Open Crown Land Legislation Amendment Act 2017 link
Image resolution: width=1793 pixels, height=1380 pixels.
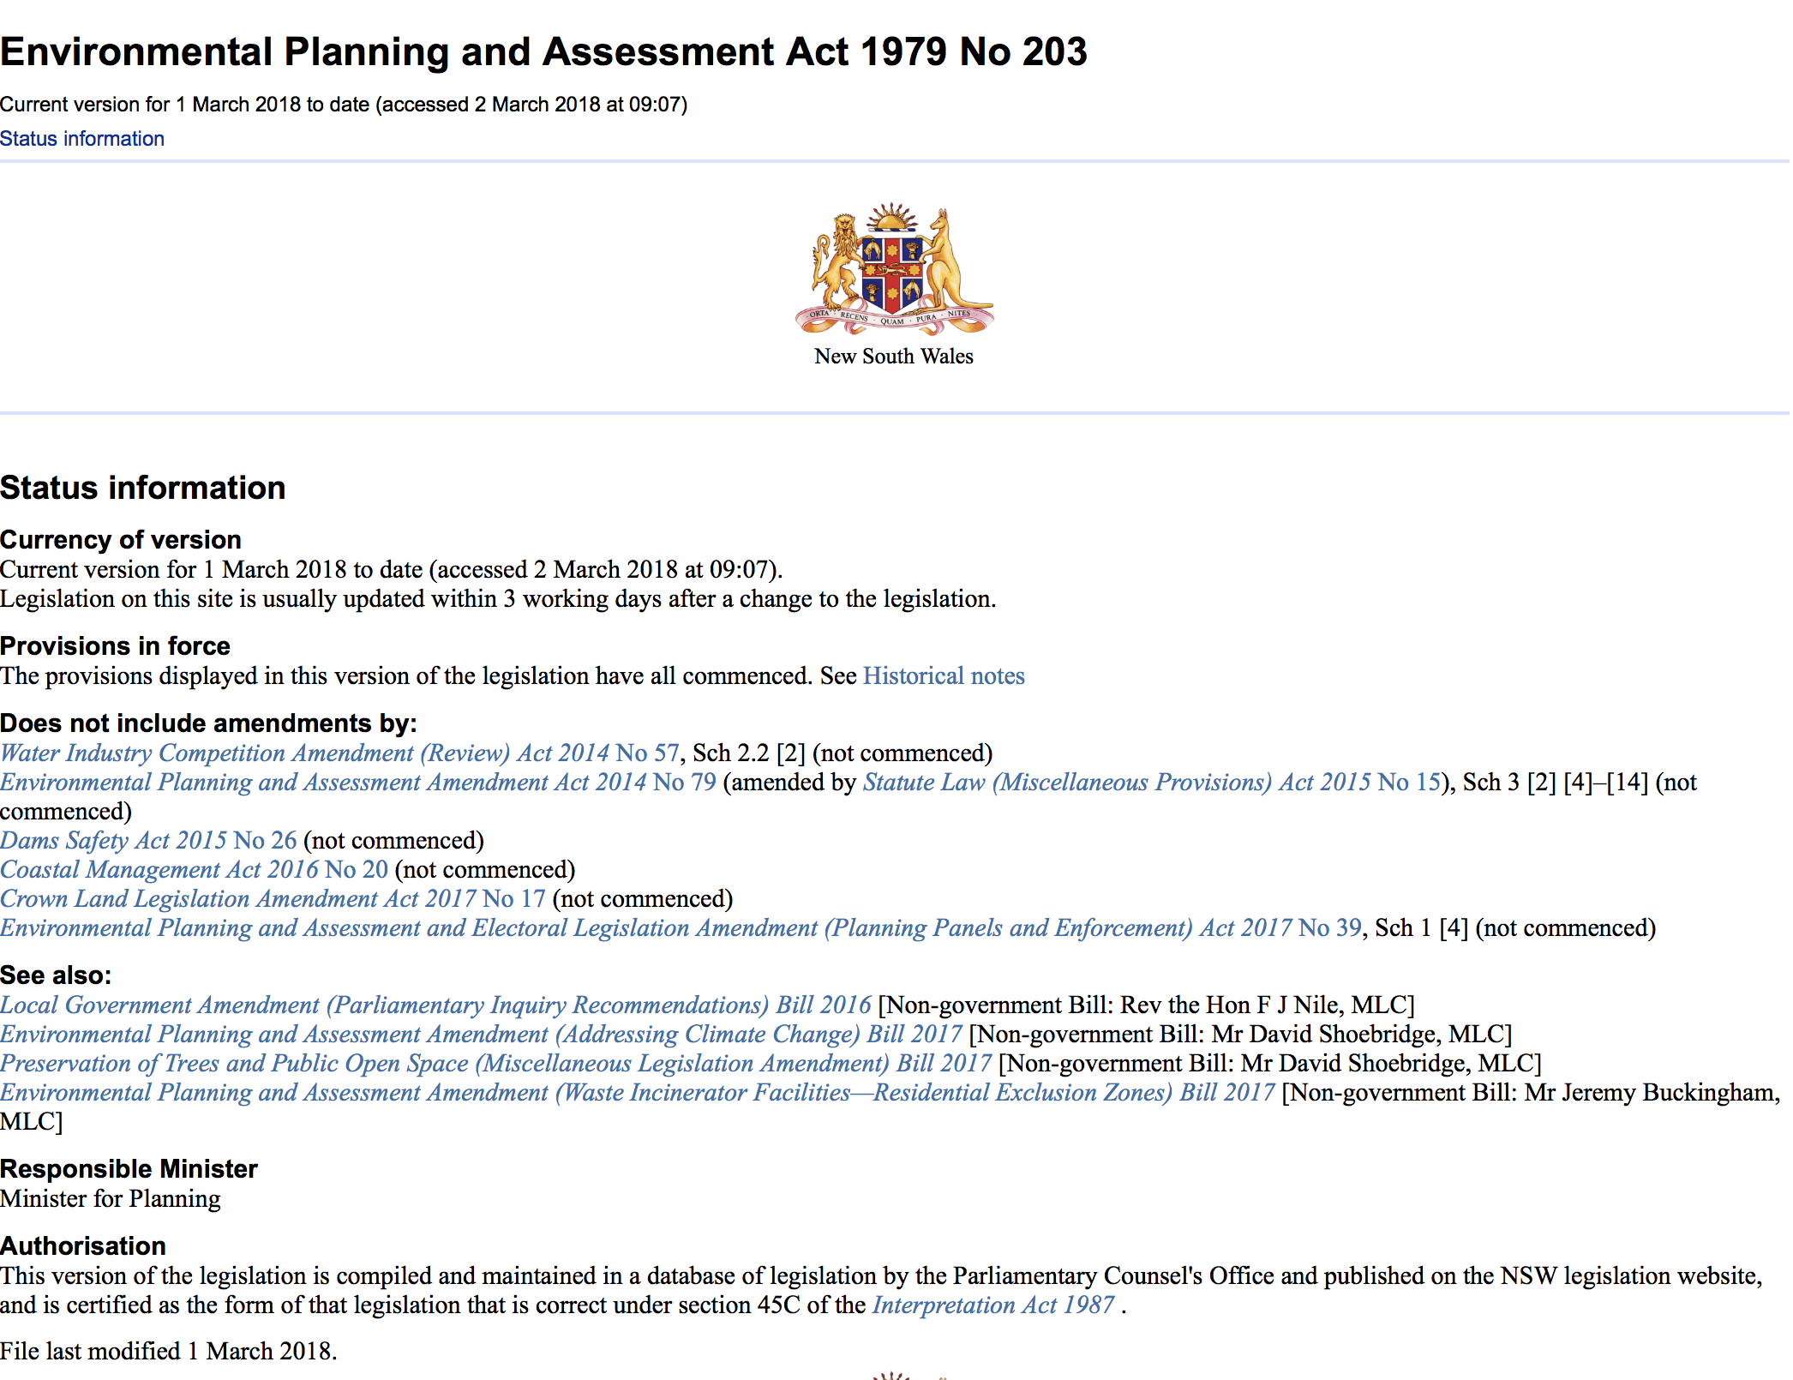pos(273,899)
